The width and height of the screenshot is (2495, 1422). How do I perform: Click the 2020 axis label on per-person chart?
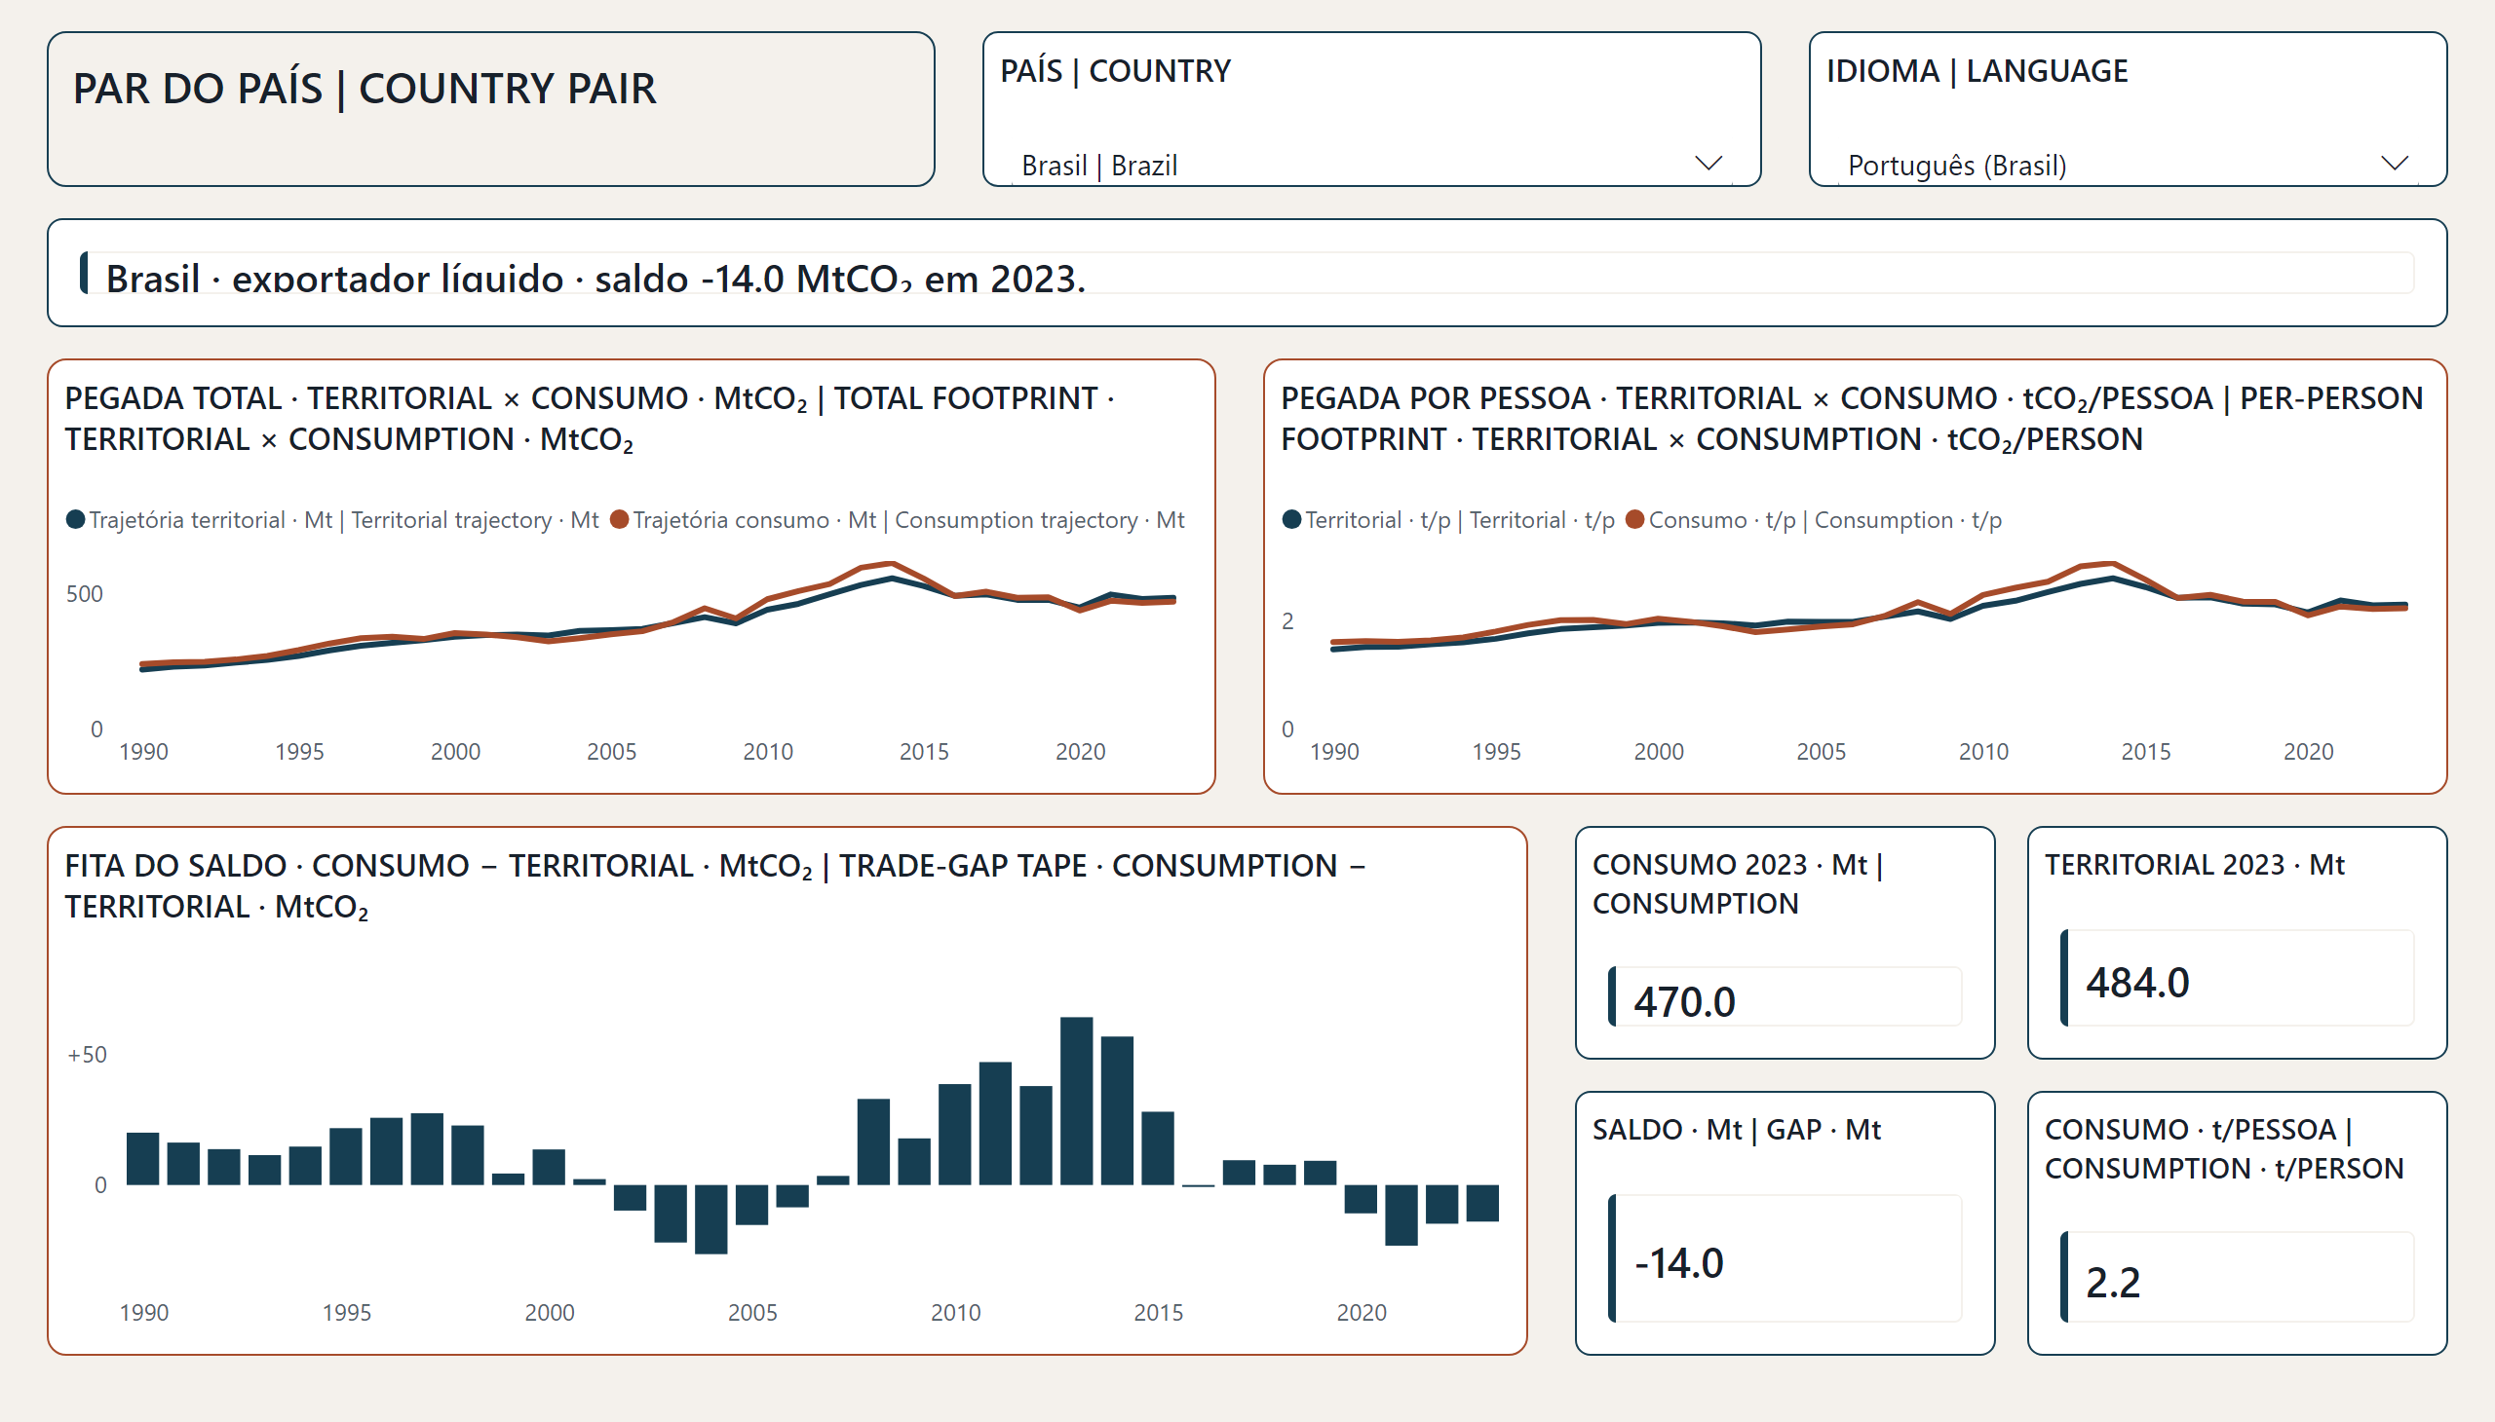[2307, 751]
